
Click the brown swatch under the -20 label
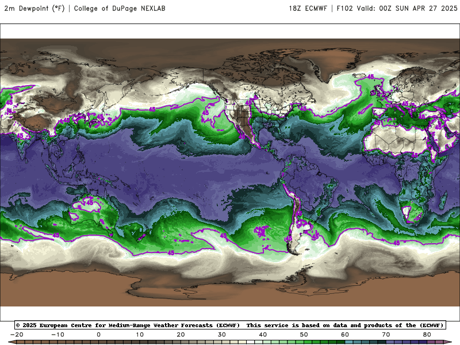click(x=21, y=343)
